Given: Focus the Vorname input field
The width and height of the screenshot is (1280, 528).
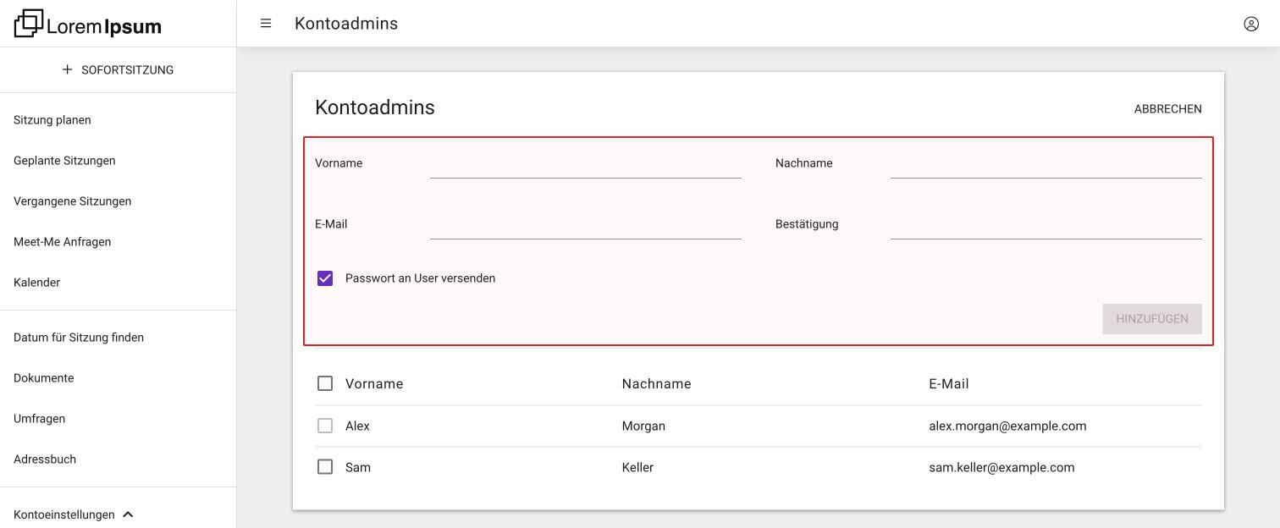Looking at the screenshot, I should [x=586, y=163].
